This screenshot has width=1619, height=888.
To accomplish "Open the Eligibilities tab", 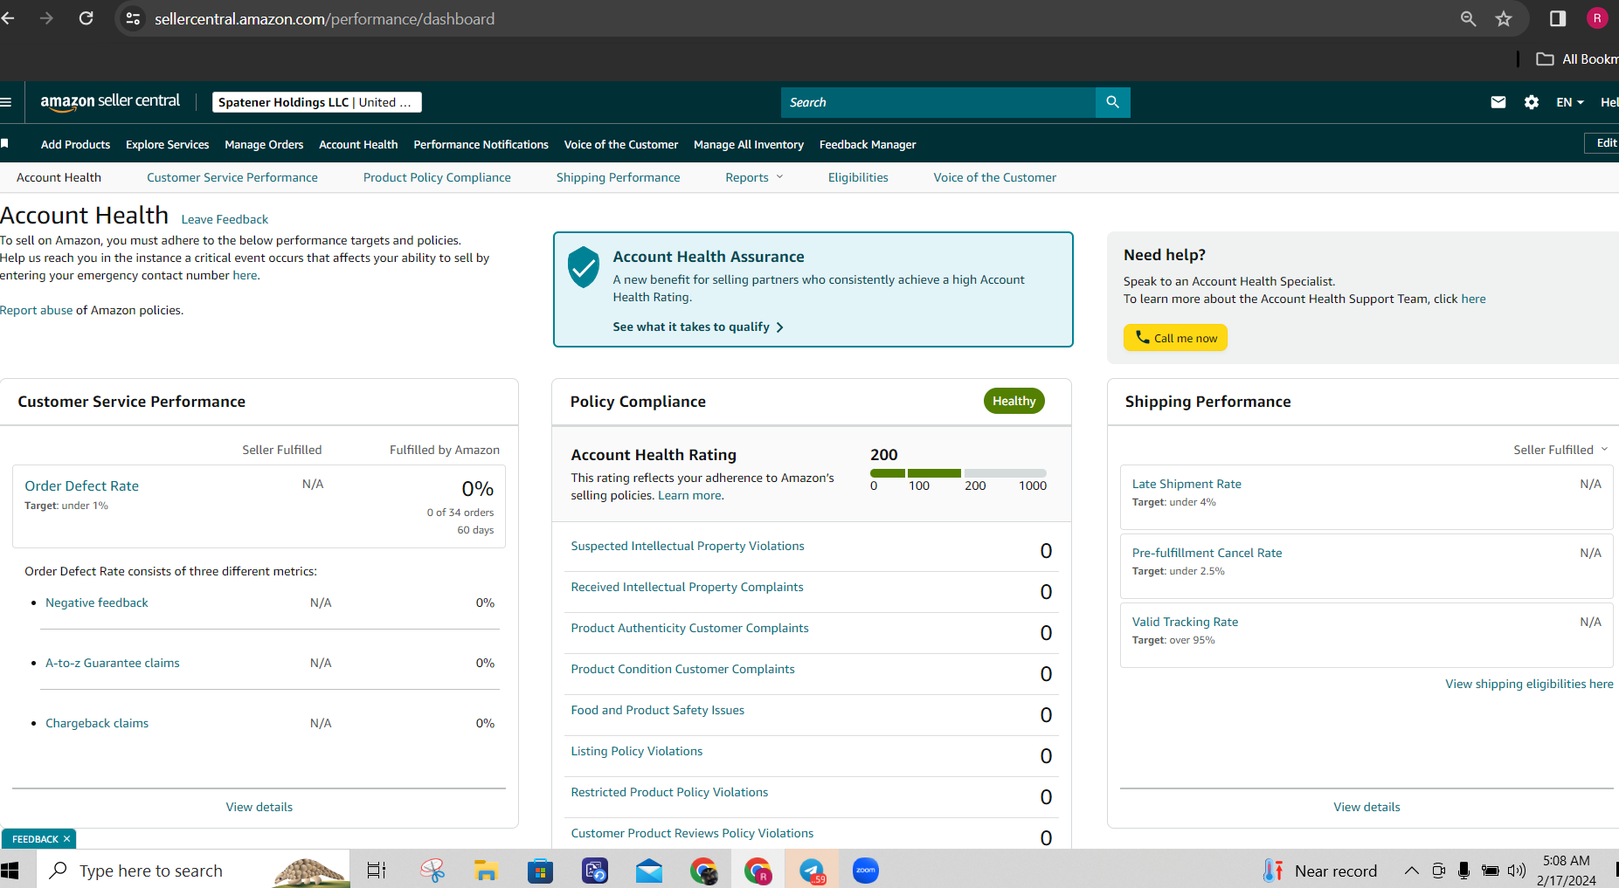I will pos(858,177).
